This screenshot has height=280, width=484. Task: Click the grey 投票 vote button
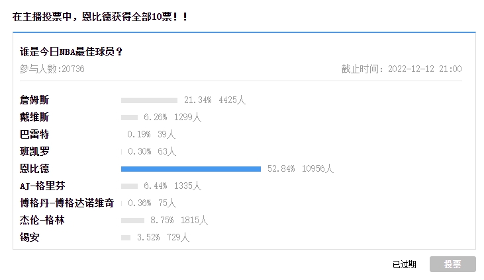pos(452,264)
